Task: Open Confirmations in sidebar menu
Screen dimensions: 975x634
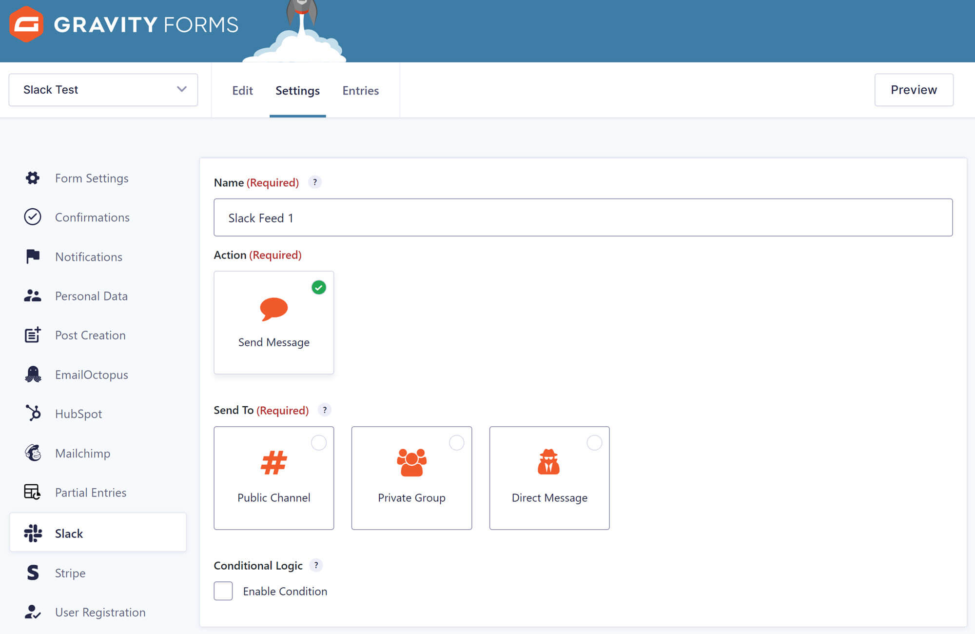Action: (x=92, y=217)
